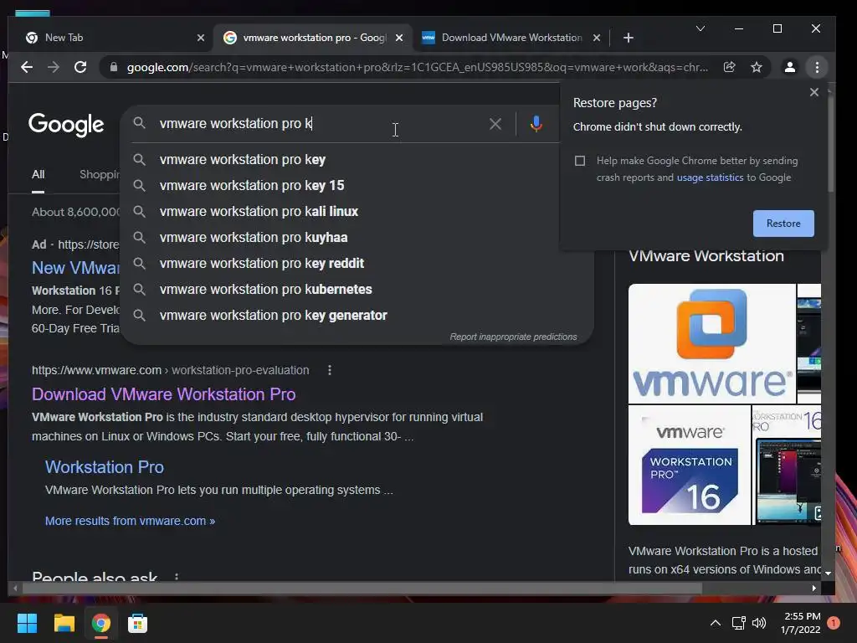Check the send crash reports checkbox
Viewport: 857px width, 643px height.
pos(580,161)
